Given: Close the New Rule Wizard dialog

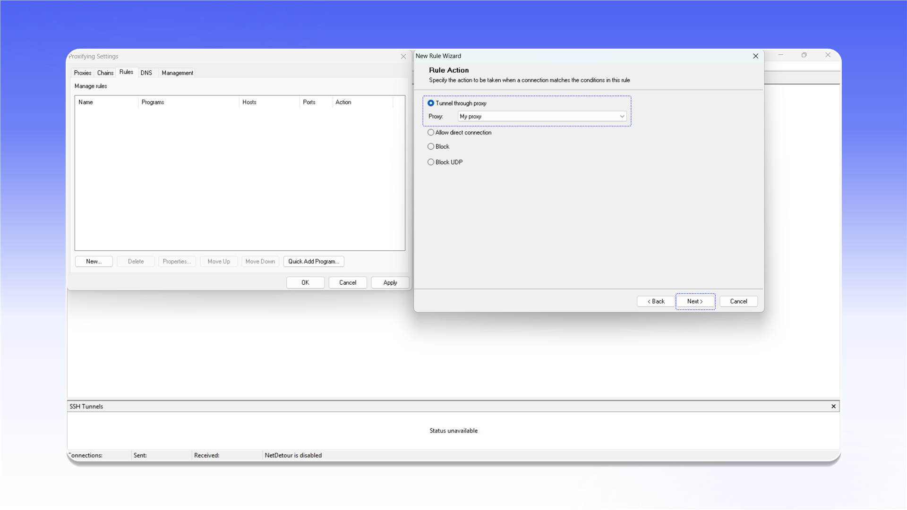Looking at the screenshot, I should pos(755,56).
